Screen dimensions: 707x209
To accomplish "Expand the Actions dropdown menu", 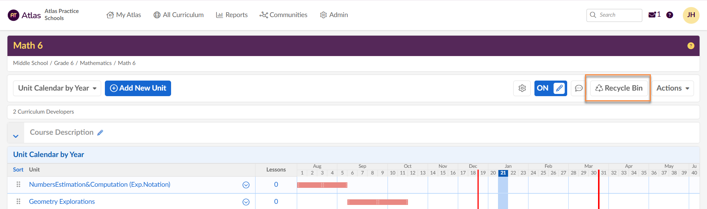I will click(x=672, y=88).
